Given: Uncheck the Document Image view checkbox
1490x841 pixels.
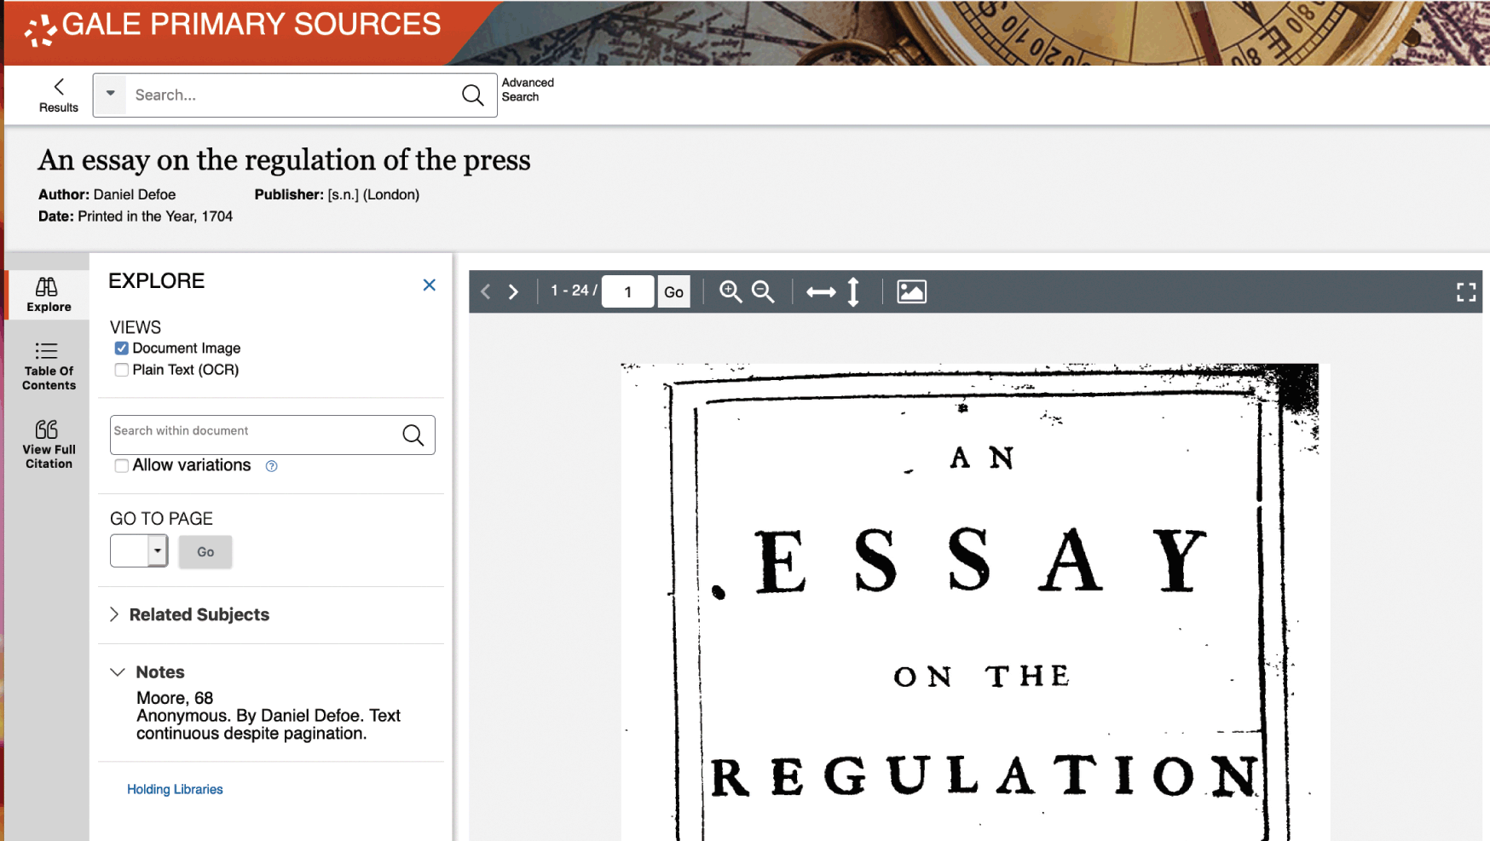Looking at the screenshot, I should pos(122,348).
